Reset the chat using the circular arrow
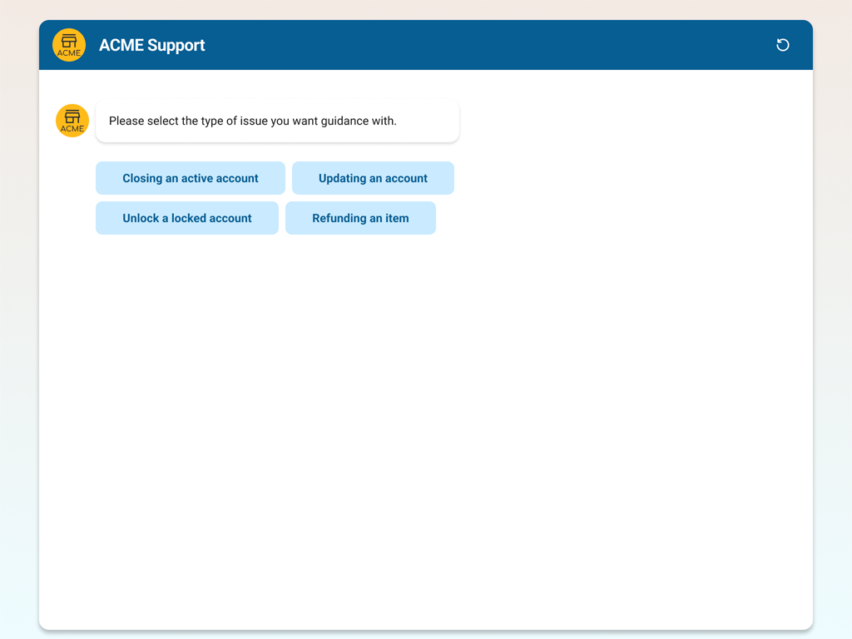Viewport: 852px width, 639px height. coord(782,45)
